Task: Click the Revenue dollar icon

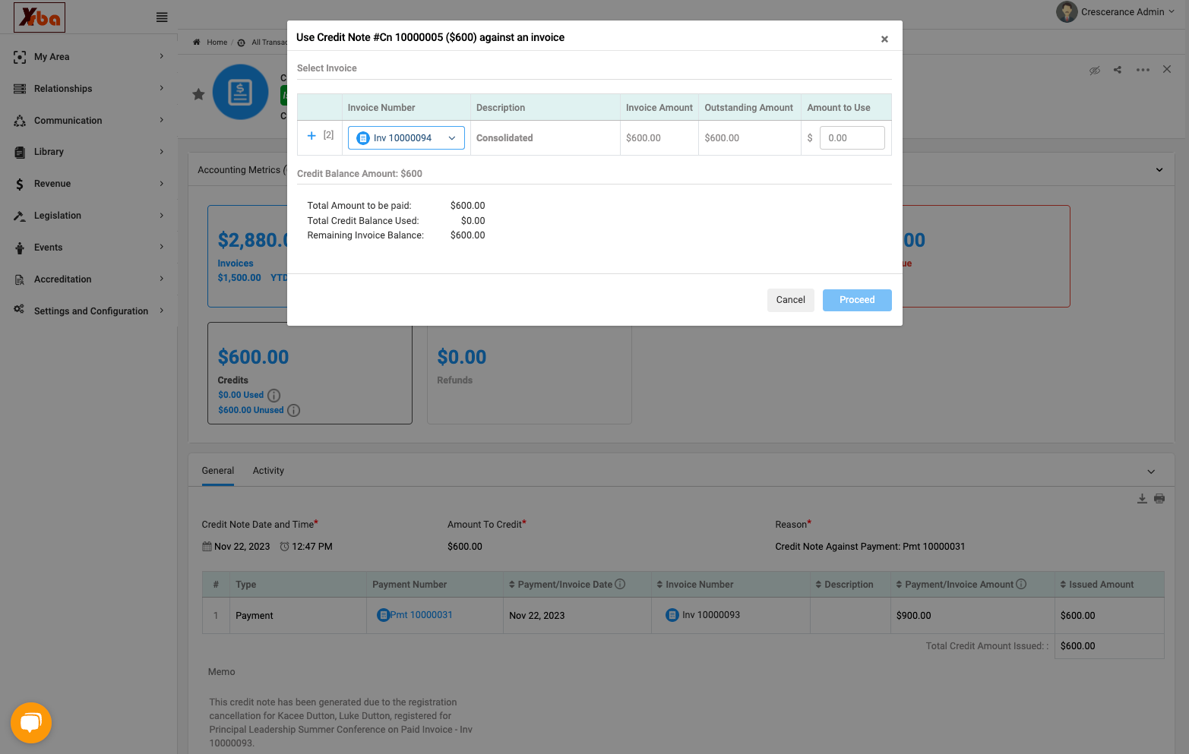Action: click(20, 184)
